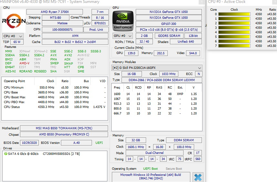This screenshot has height=182, width=277.
Task: Click the tRC 75 field
Action: tap(180, 159)
